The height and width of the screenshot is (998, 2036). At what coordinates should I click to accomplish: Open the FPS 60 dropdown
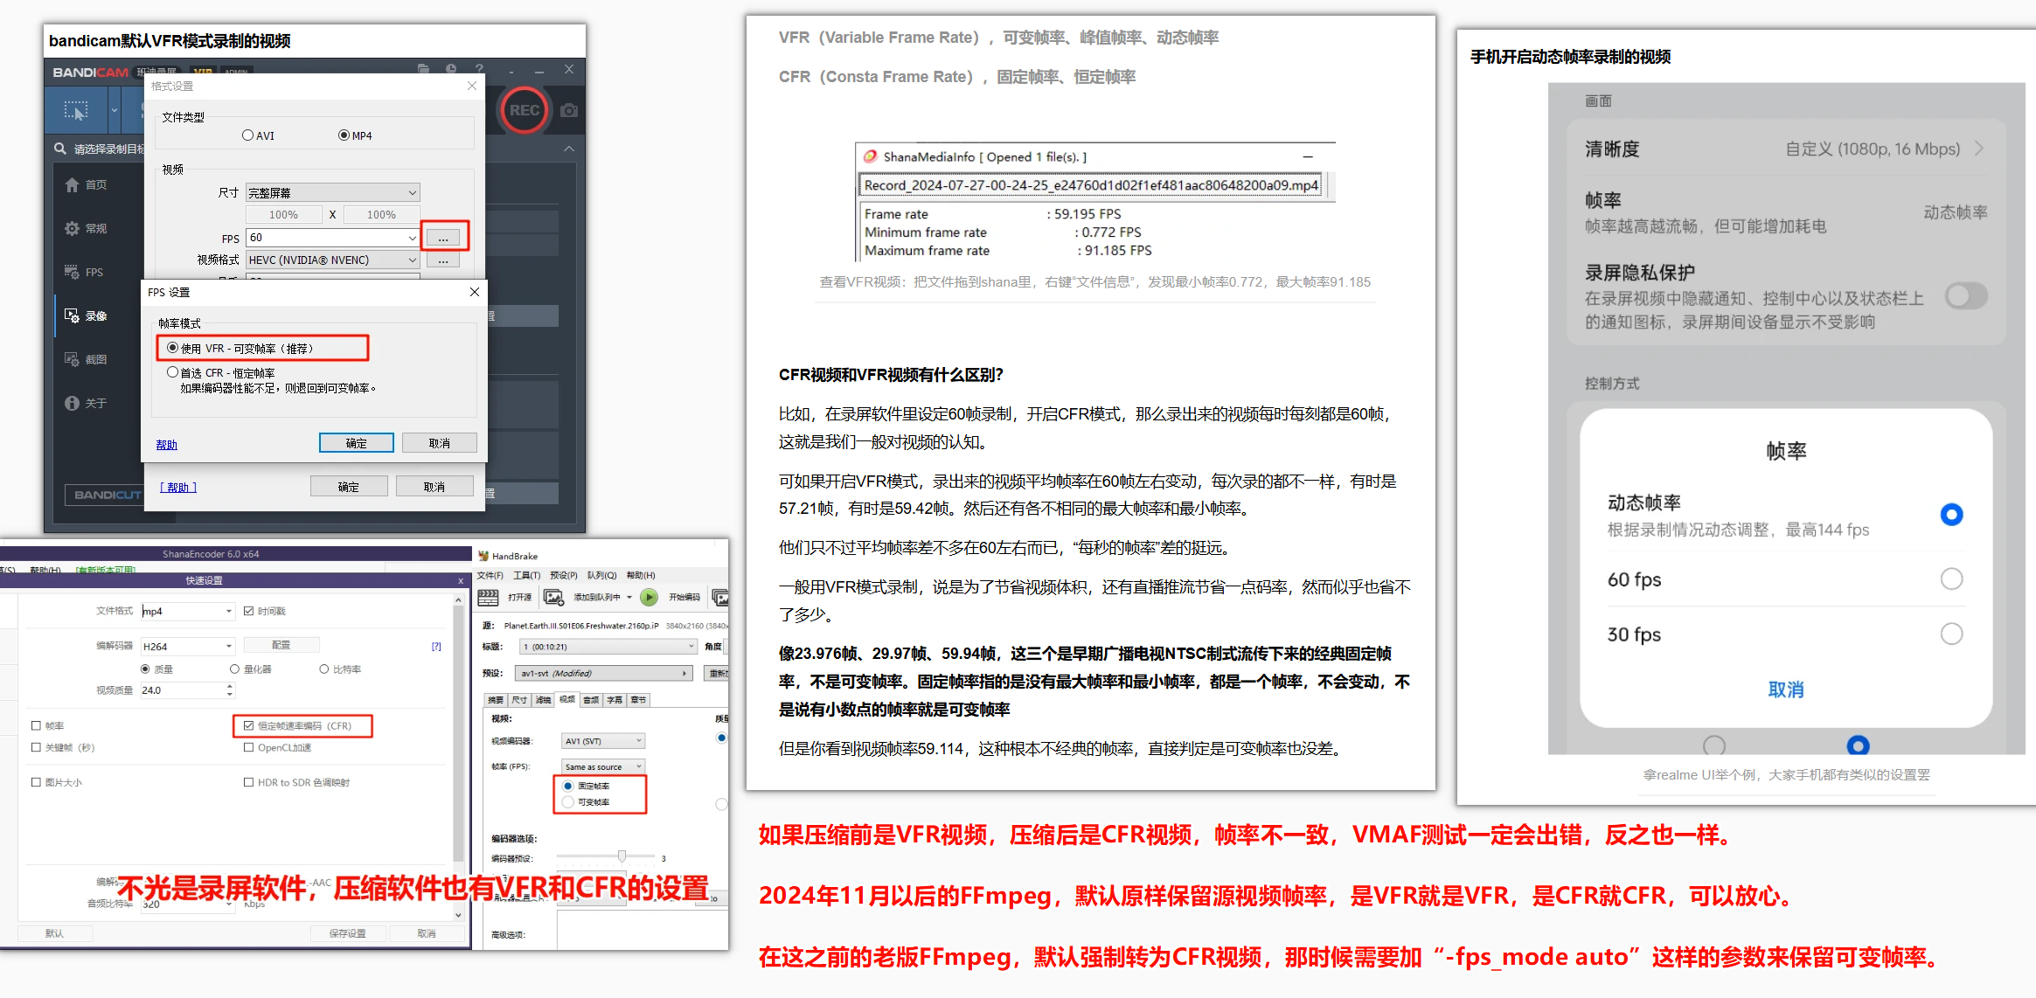coord(412,238)
